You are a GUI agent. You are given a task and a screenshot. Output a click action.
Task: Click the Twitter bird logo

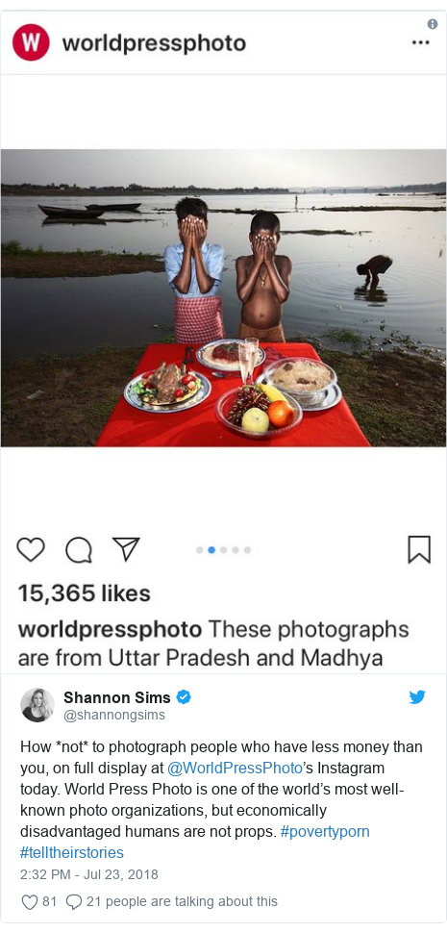coord(417,696)
